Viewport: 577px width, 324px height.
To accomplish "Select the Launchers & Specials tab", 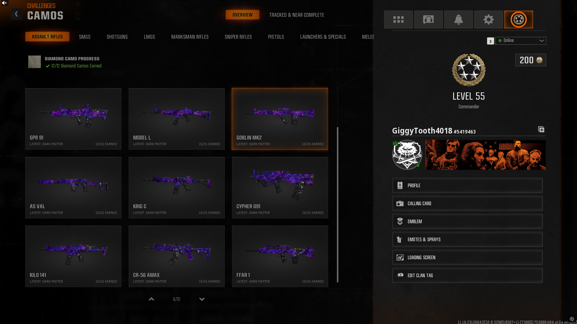I will 323,37.
